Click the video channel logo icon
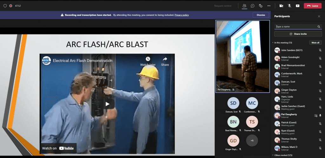The width and height of the screenshot is (325, 158). (46, 61)
